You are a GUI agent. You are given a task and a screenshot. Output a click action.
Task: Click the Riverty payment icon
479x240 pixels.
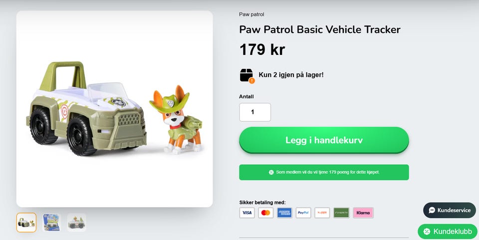341,213
